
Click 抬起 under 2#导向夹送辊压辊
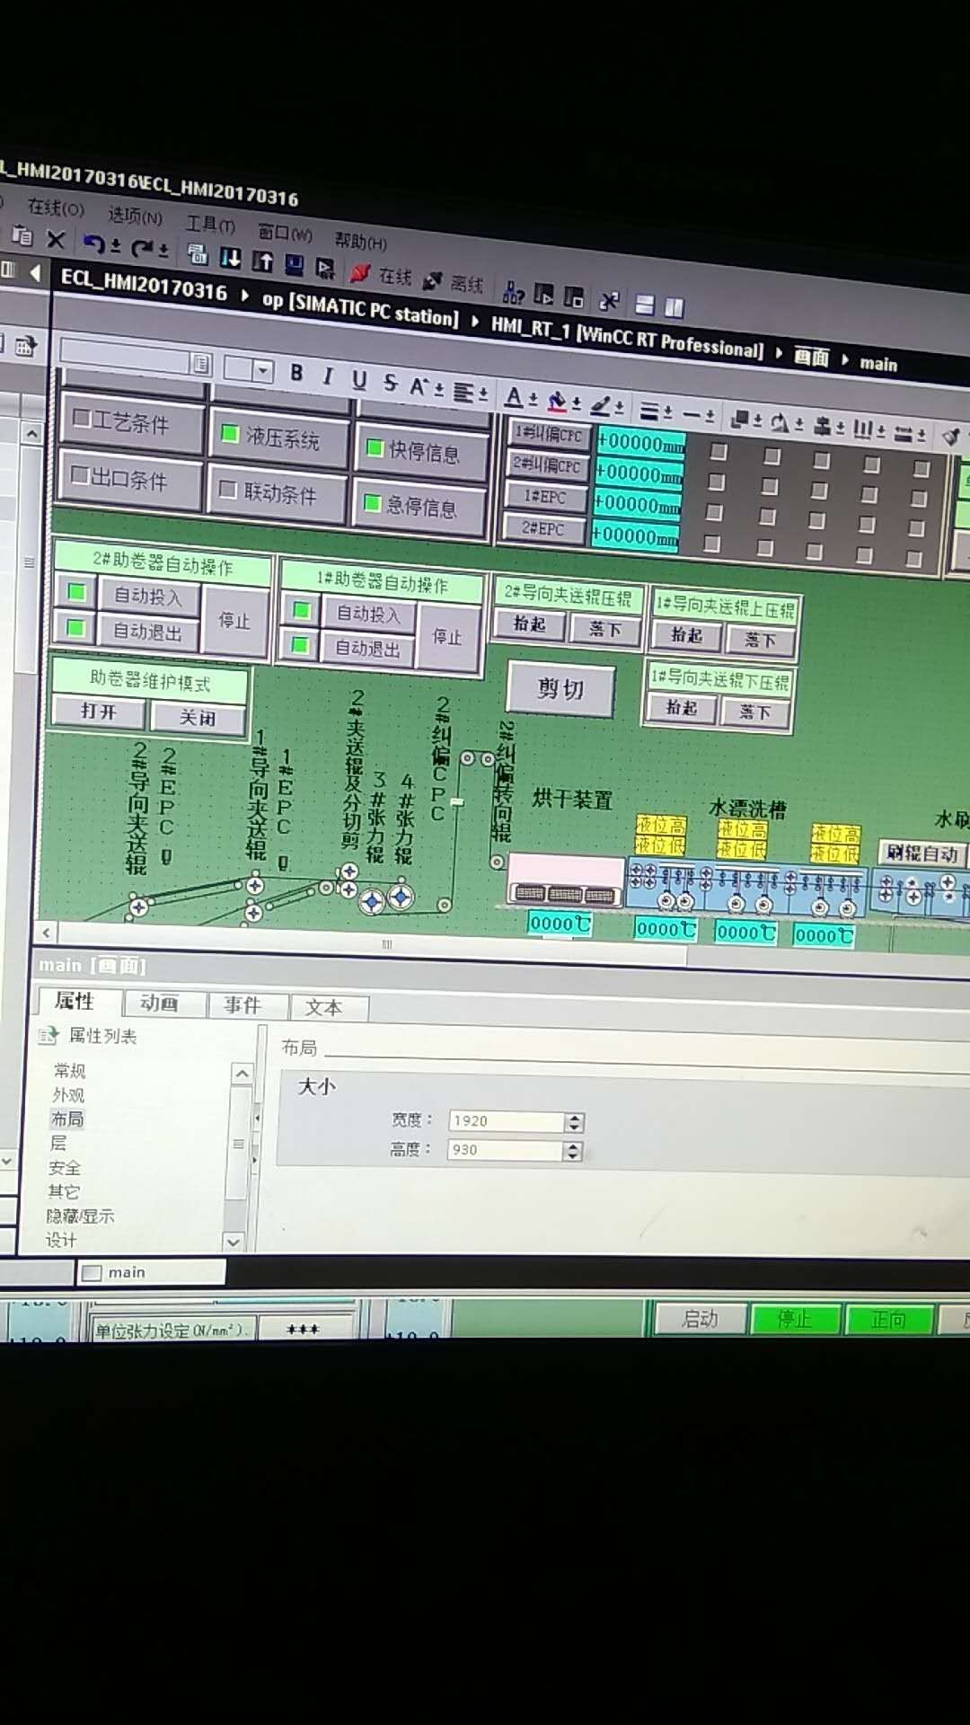[x=529, y=624]
